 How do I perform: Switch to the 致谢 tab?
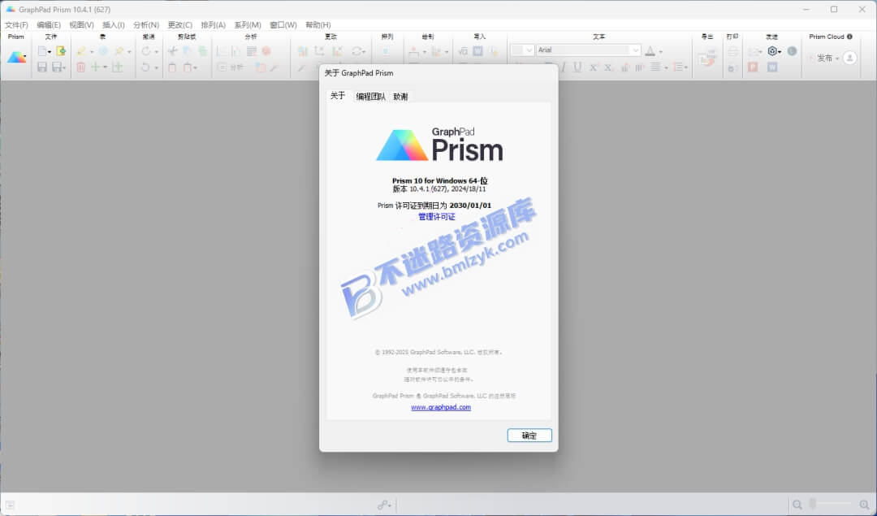click(x=400, y=96)
